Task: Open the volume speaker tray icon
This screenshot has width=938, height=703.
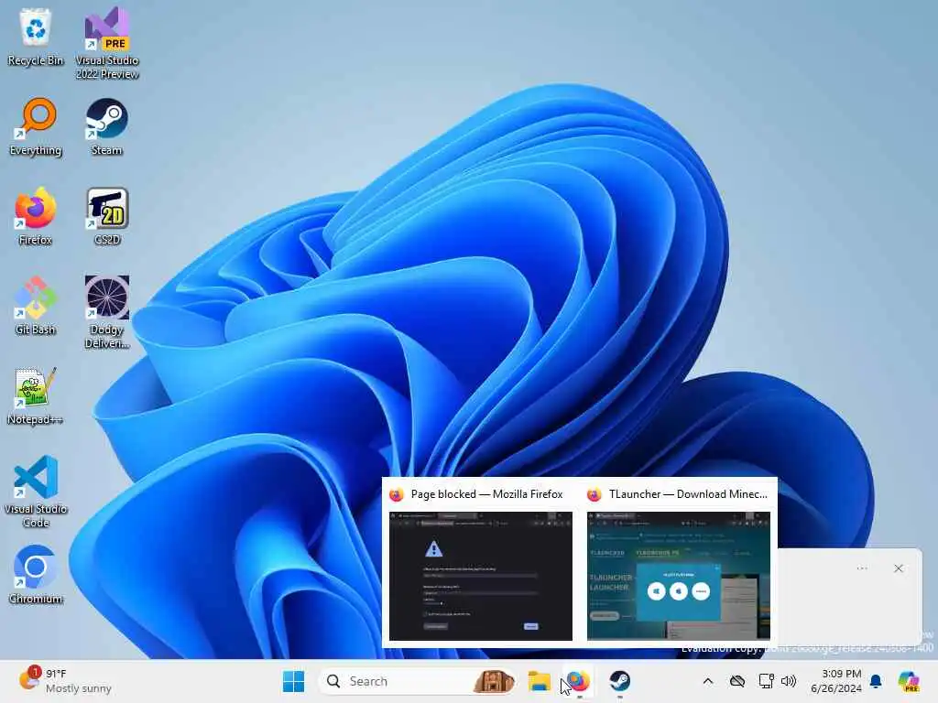Action: pyautogui.click(x=789, y=681)
